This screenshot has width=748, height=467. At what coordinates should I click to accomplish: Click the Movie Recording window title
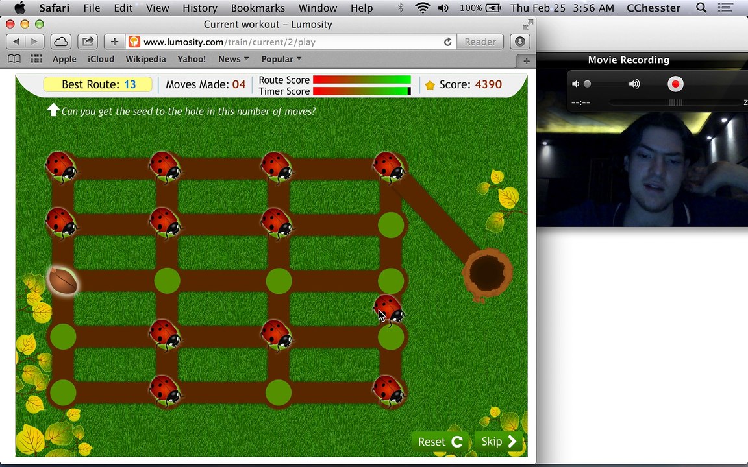point(629,60)
